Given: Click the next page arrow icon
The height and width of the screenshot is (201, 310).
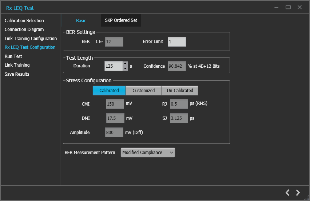Looking at the screenshot, I should pos(298,193).
